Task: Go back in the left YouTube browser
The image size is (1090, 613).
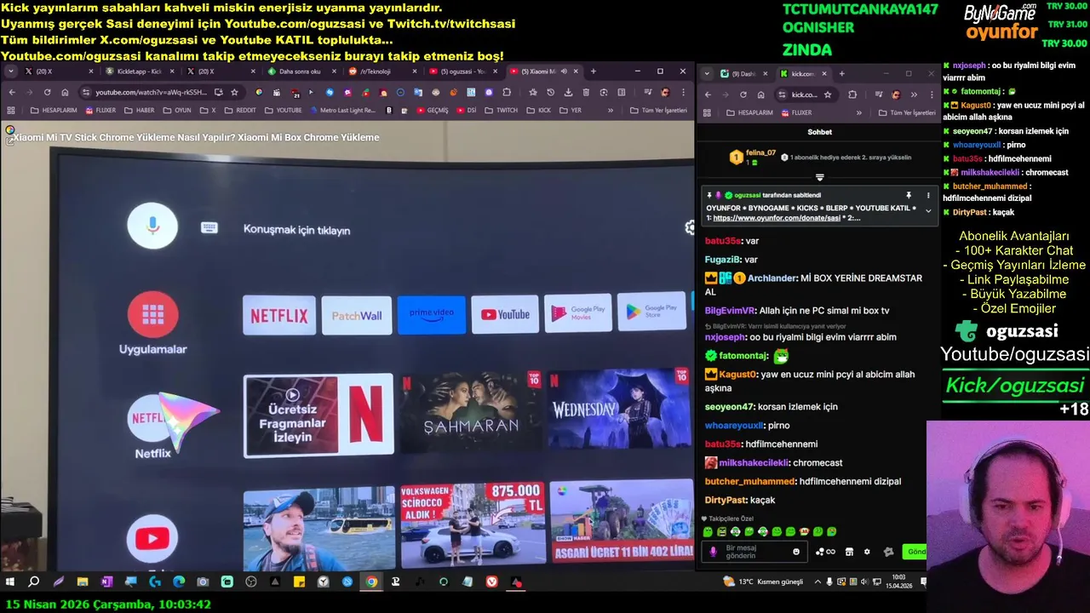Action: [12, 92]
